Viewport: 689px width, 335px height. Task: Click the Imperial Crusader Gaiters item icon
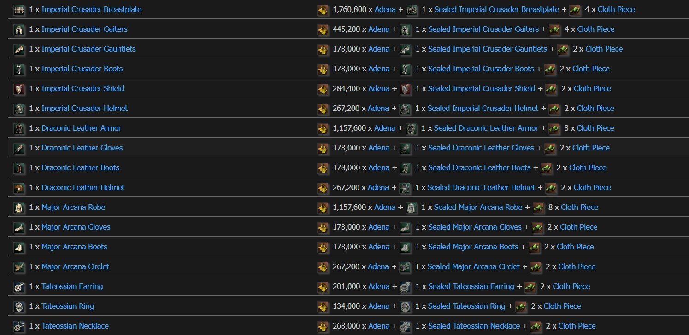[19, 29]
